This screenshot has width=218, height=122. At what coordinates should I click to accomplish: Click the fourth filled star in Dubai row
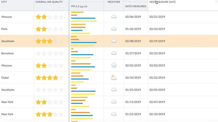56,78
